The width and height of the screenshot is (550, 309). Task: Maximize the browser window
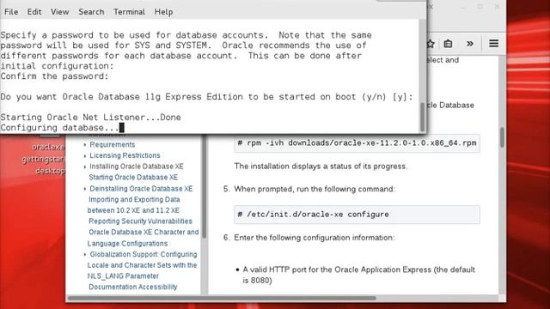[x=480, y=7]
